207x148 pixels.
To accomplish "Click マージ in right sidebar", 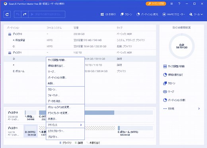I will pyautogui.click(x=168, y=92).
